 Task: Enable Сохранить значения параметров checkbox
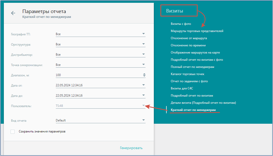pos(12,132)
